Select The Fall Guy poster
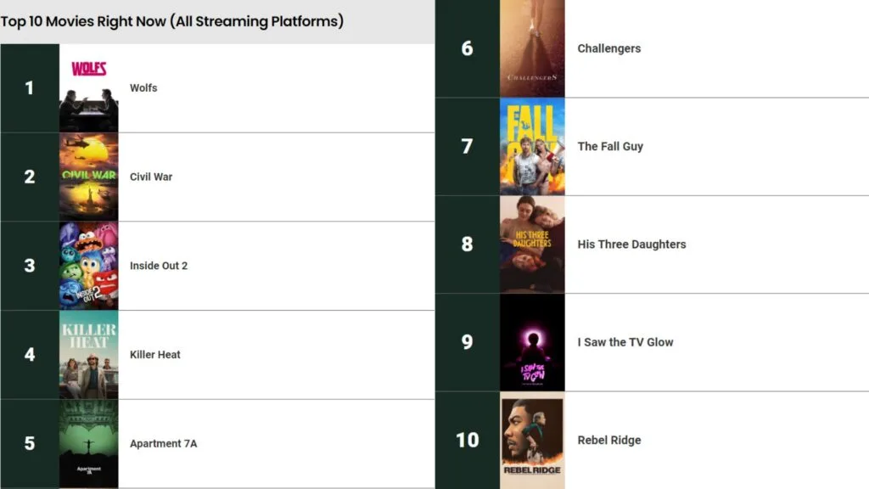This screenshot has width=869, height=489. tap(532, 147)
